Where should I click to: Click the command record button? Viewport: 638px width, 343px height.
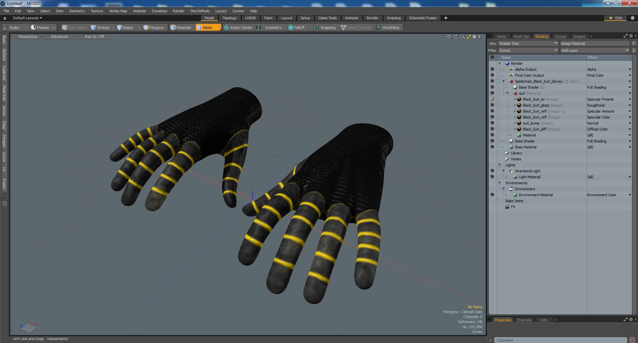tap(632, 340)
